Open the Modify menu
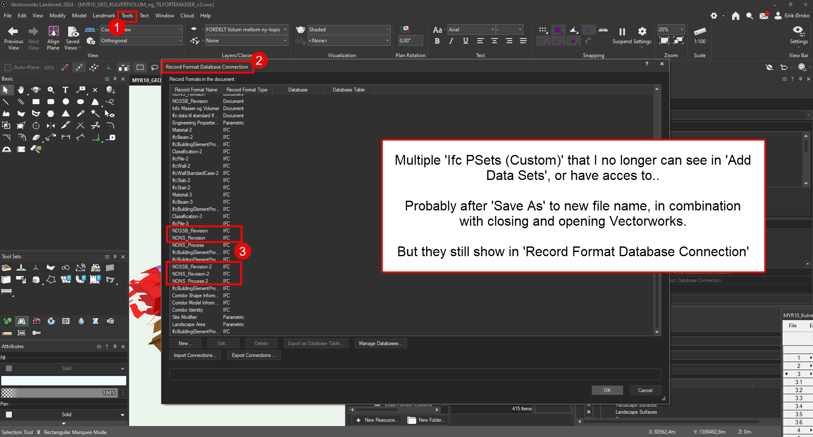 click(x=58, y=16)
